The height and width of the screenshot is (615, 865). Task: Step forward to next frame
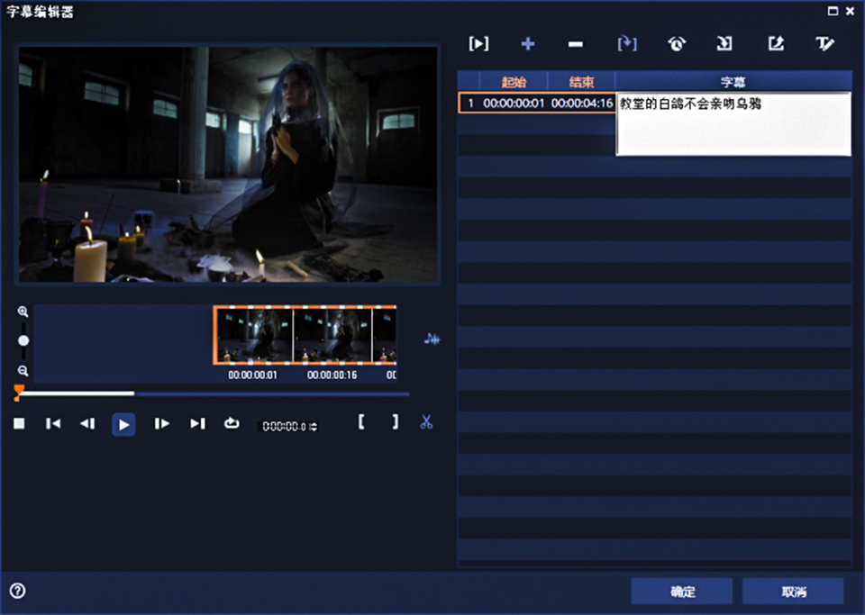click(161, 423)
